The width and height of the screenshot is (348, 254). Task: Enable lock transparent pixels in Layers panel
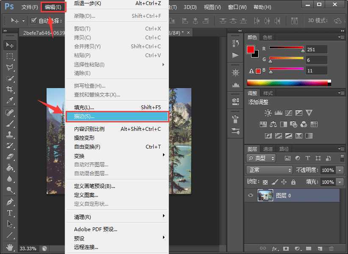coord(266,182)
